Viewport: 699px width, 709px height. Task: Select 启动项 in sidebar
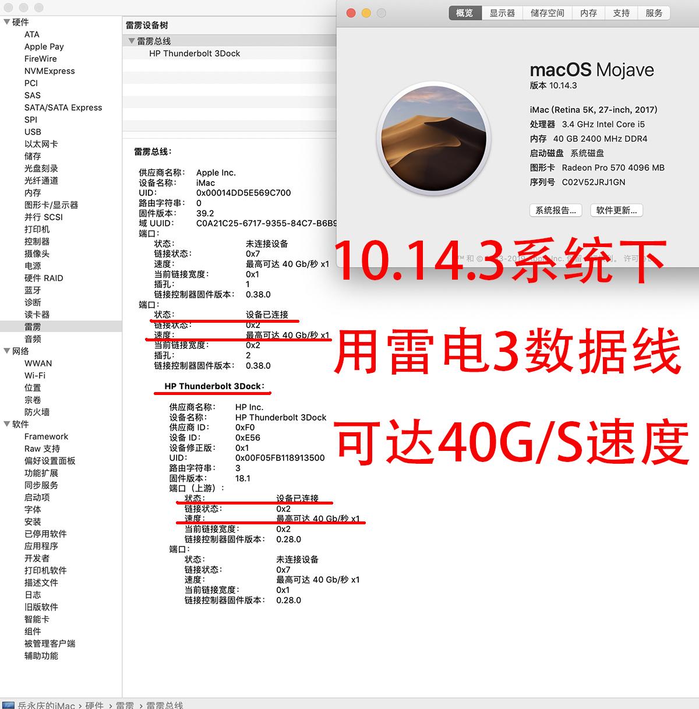[x=37, y=498]
